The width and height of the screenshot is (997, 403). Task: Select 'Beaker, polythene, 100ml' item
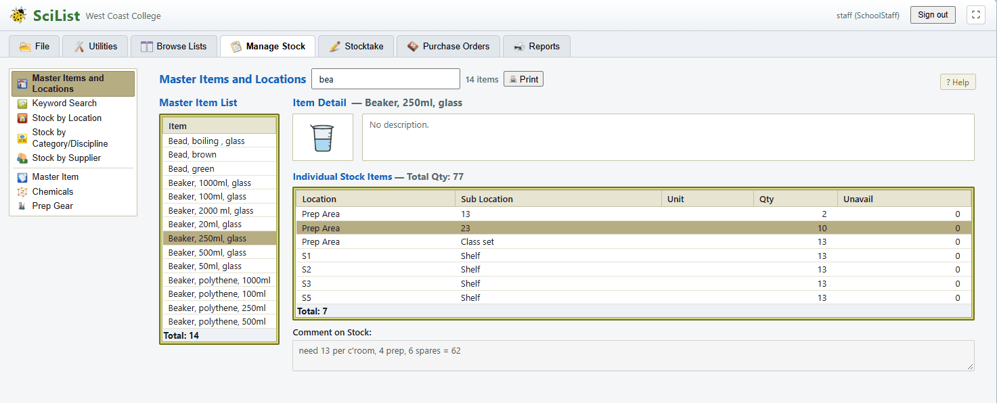click(x=219, y=294)
